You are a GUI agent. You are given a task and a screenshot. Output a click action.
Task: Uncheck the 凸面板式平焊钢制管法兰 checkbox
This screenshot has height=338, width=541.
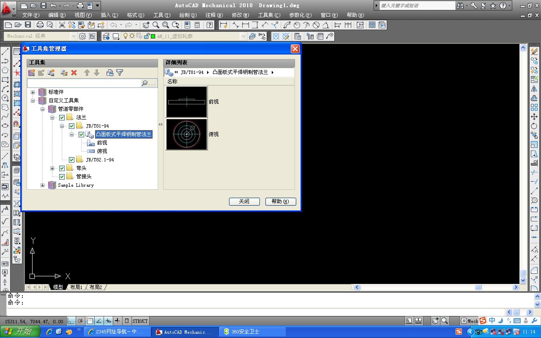82,134
